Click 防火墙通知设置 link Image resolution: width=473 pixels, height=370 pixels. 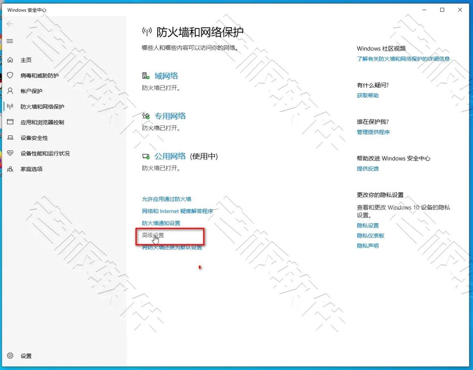click(161, 223)
